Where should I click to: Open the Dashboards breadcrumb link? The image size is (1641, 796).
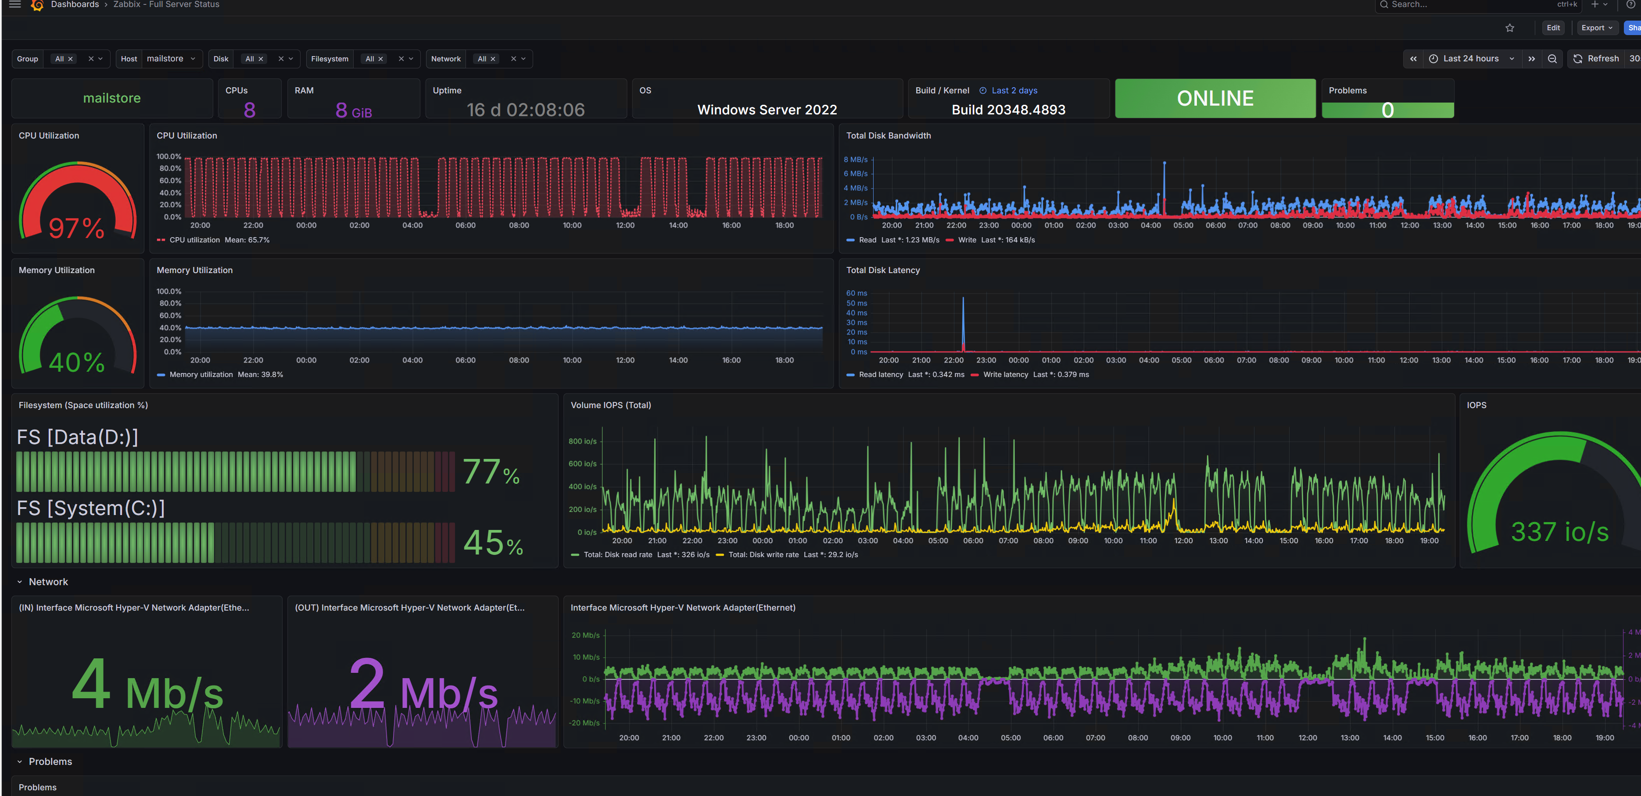(x=75, y=4)
